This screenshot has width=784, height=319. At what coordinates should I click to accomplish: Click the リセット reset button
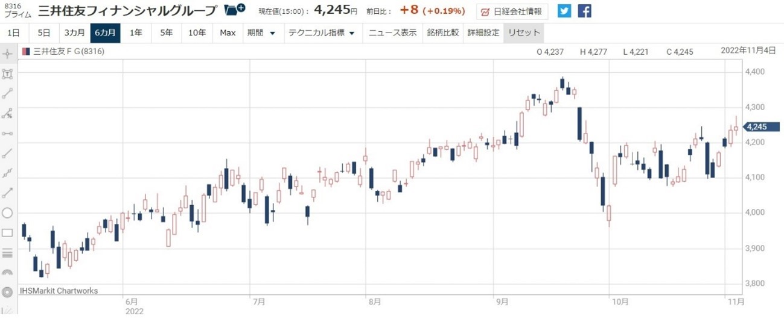[x=523, y=33]
